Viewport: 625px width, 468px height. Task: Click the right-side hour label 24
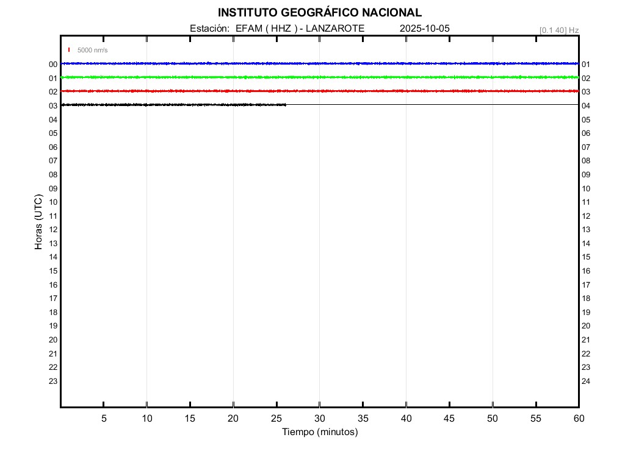(x=586, y=381)
